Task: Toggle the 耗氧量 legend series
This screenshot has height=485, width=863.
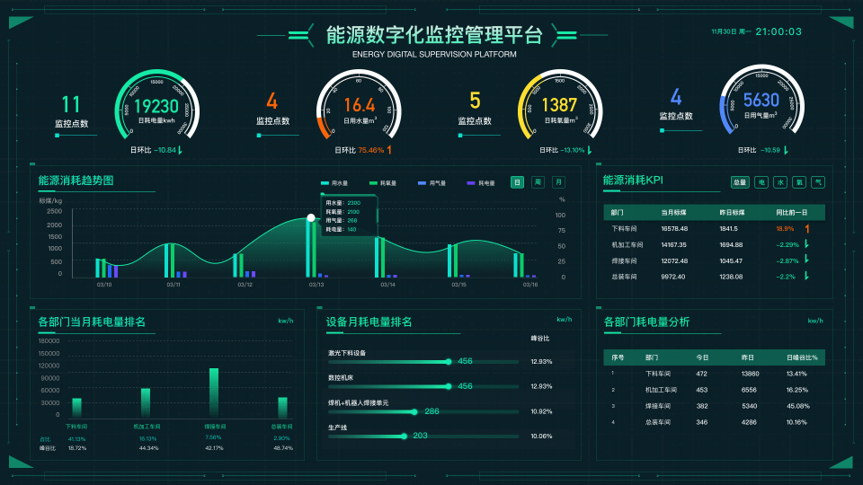Action: [383, 182]
